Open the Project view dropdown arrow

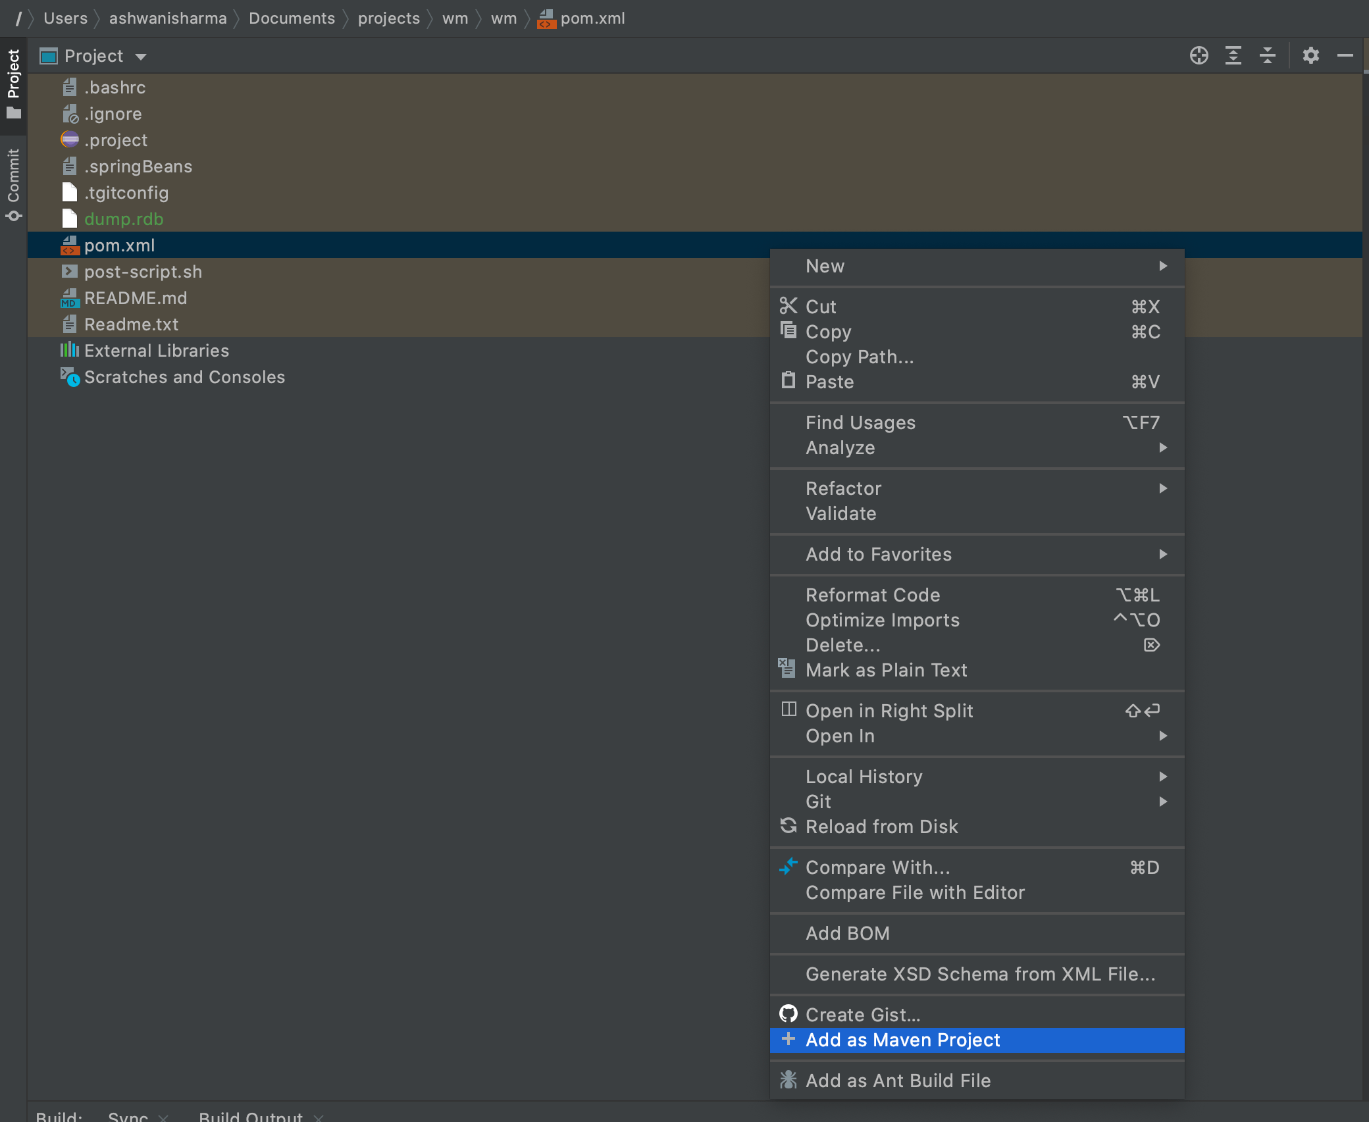[x=141, y=57]
